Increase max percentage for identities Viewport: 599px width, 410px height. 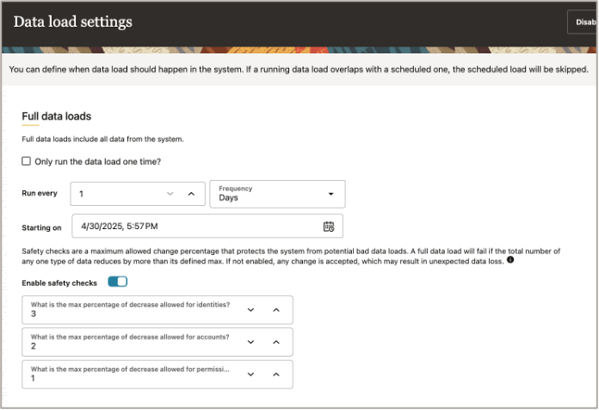(275, 309)
